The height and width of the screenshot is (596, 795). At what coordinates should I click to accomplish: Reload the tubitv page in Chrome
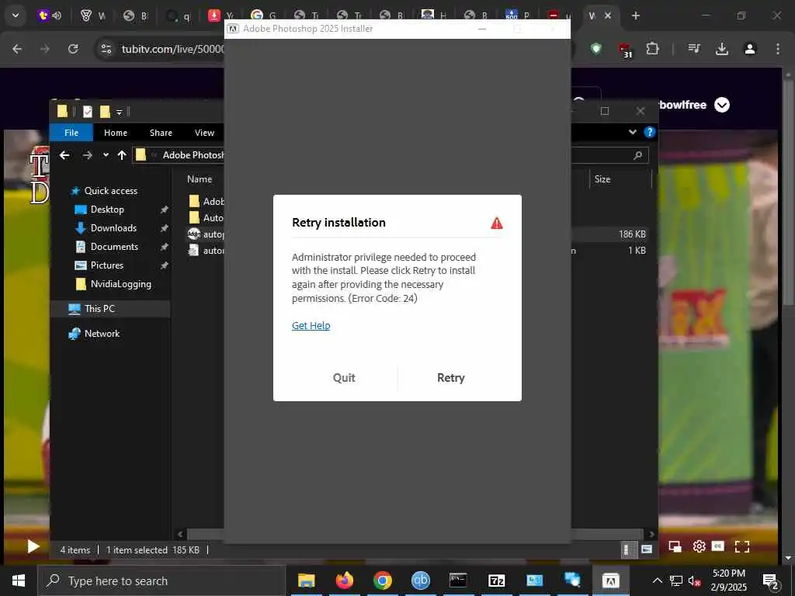click(x=73, y=49)
